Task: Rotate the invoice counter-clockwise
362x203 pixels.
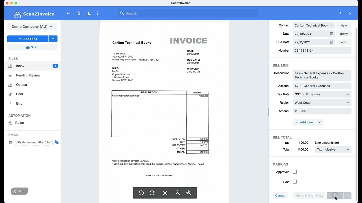Action: pos(141,193)
